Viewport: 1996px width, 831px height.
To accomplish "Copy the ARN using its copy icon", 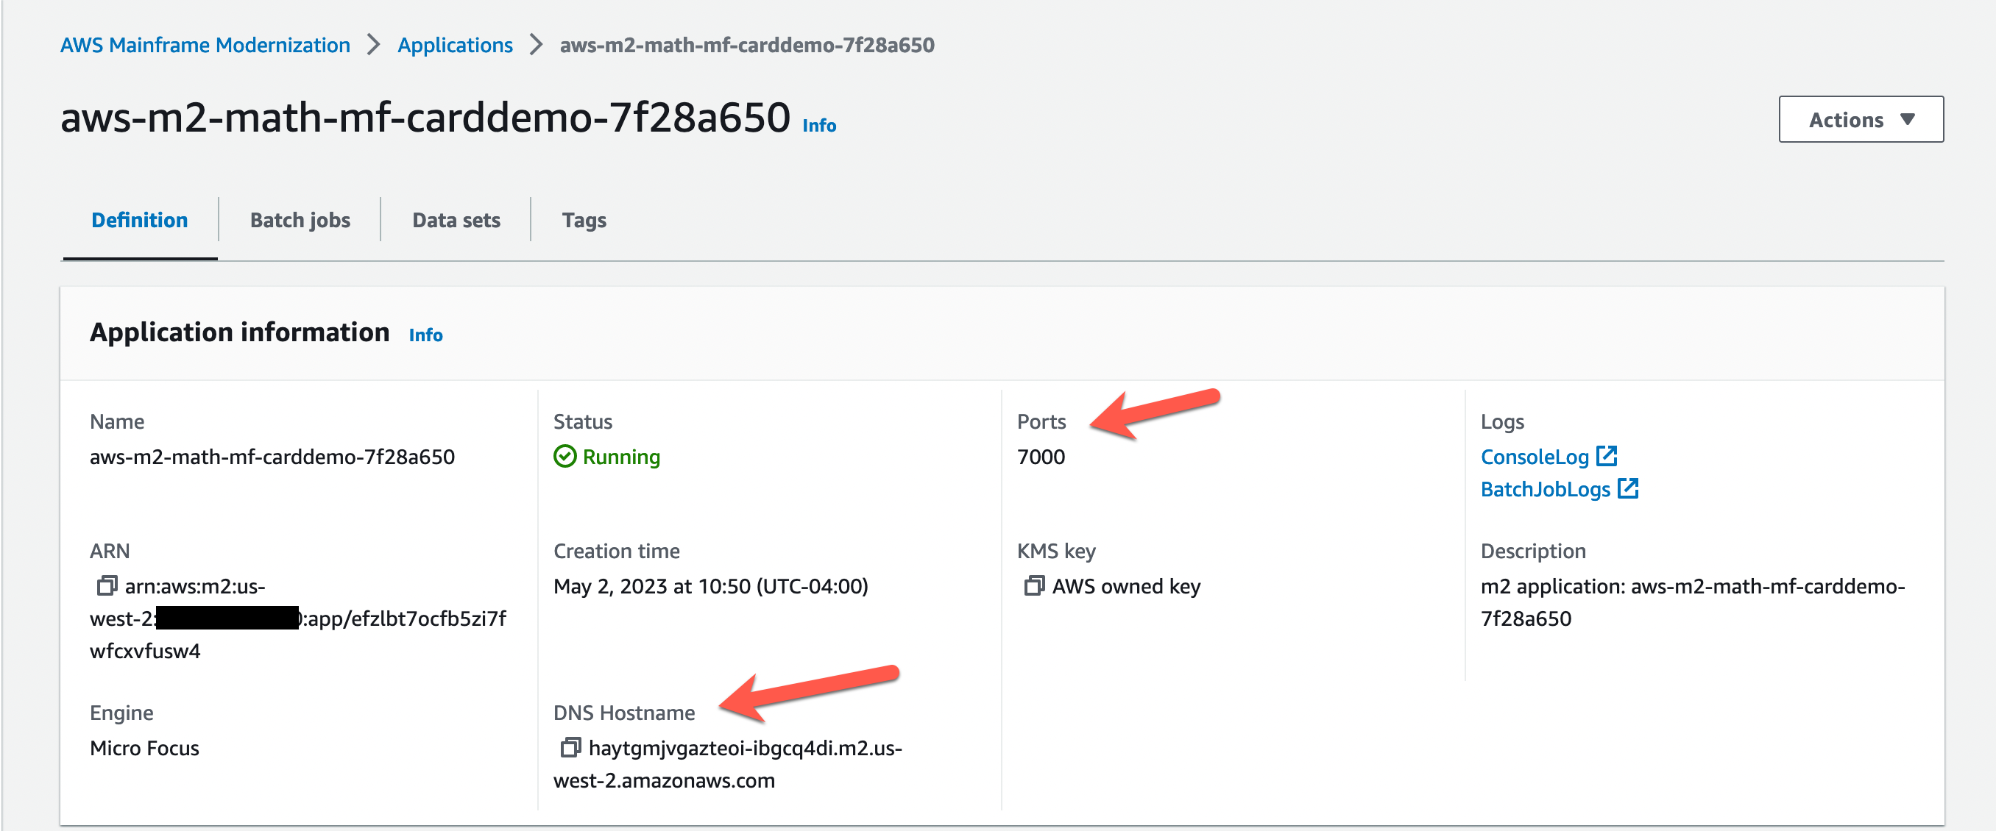I will tap(107, 585).
